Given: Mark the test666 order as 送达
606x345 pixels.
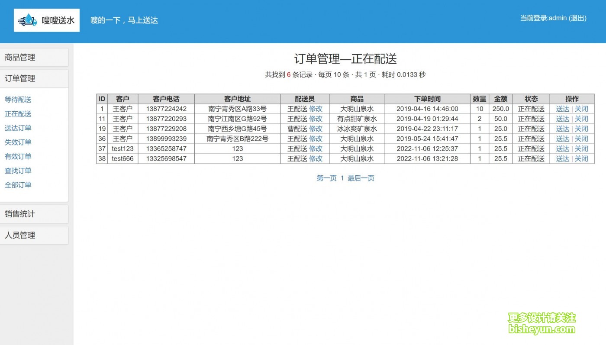Looking at the screenshot, I should pyautogui.click(x=562, y=158).
